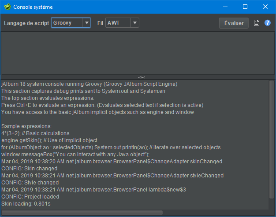Image resolution: width=276 pixels, height=217 pixels.
Task: Click the 'Langage de script' label
Action: [26, 23]
